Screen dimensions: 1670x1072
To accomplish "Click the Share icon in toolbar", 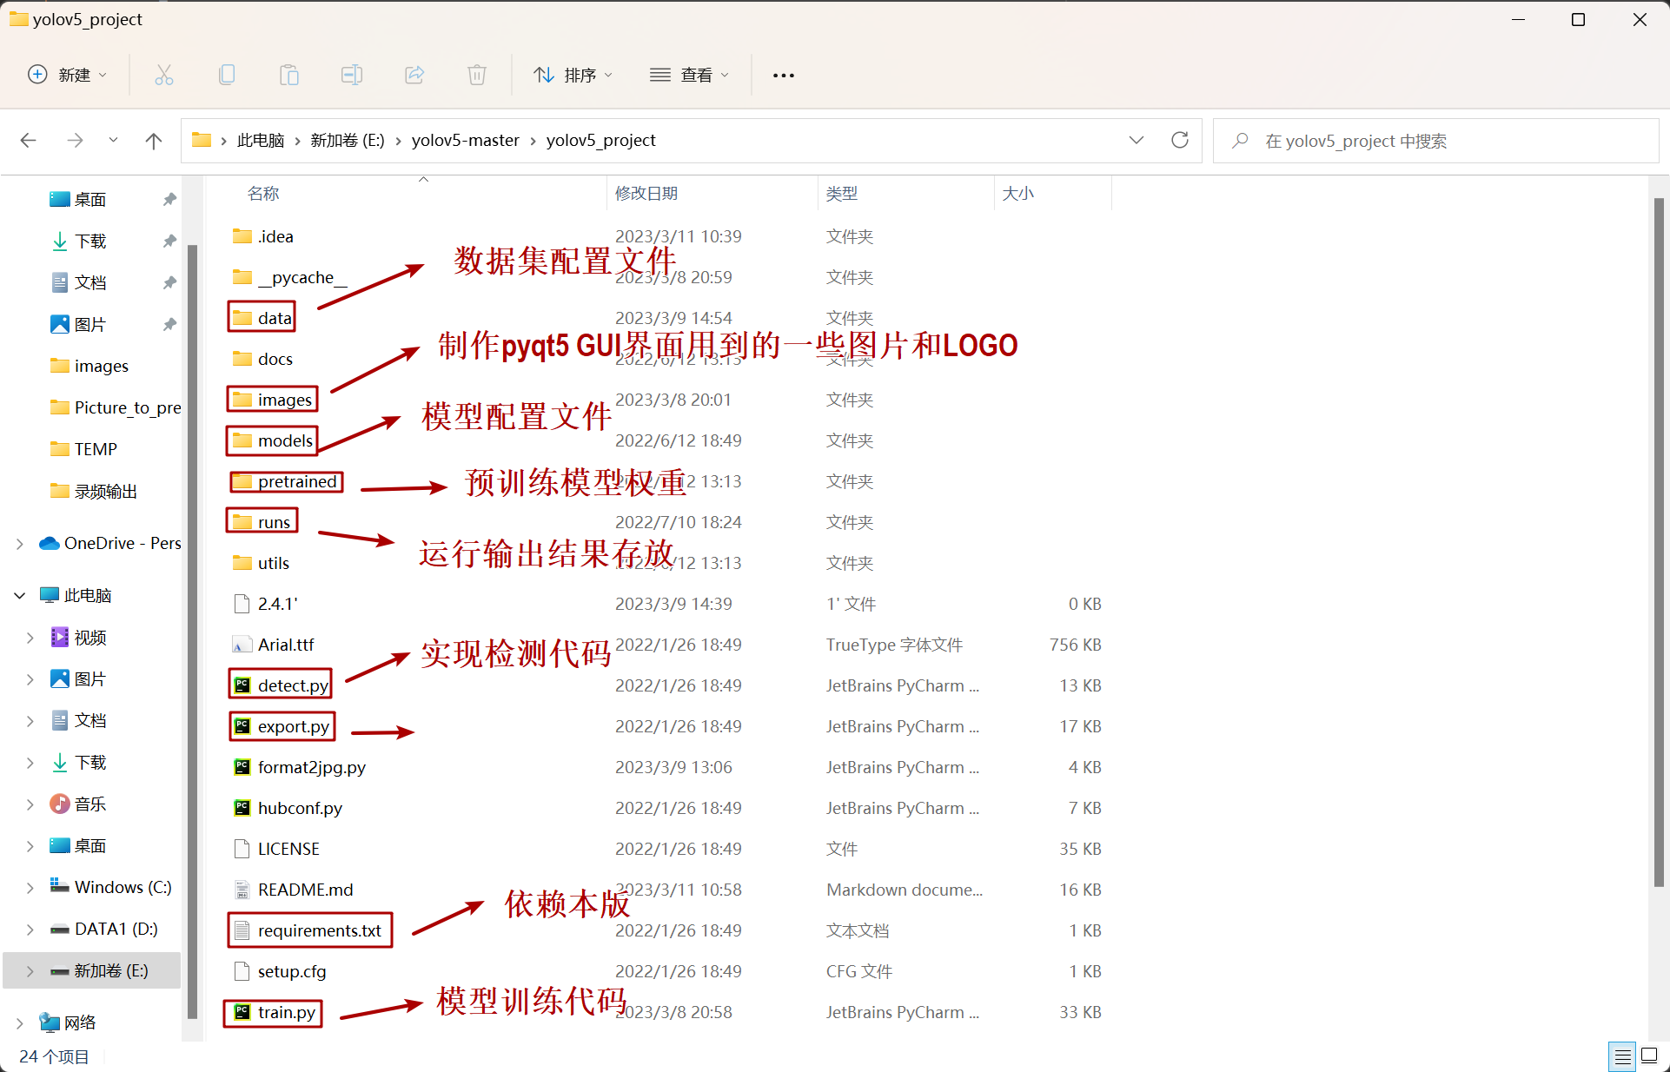I will [414, 75].
